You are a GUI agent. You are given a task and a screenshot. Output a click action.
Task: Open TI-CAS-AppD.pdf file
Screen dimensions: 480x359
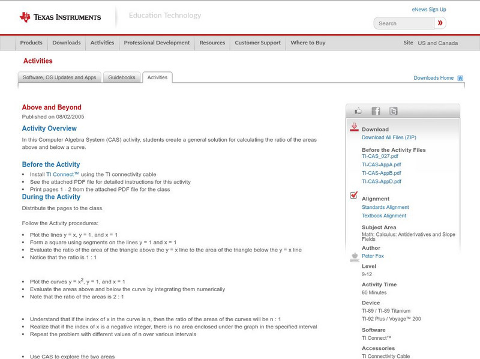click(382, 182)
